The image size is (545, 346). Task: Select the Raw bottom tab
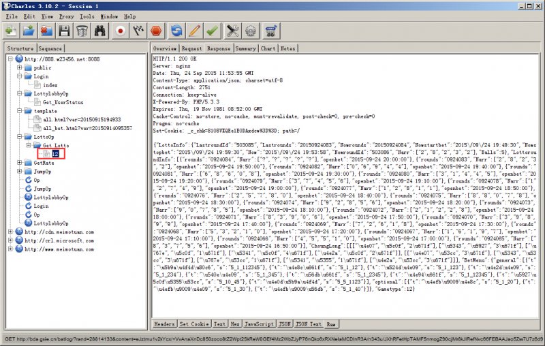331,324
